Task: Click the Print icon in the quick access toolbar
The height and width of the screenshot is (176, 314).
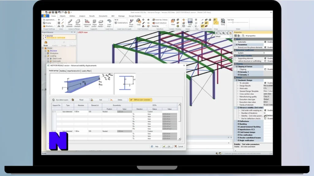Action: 66,12
